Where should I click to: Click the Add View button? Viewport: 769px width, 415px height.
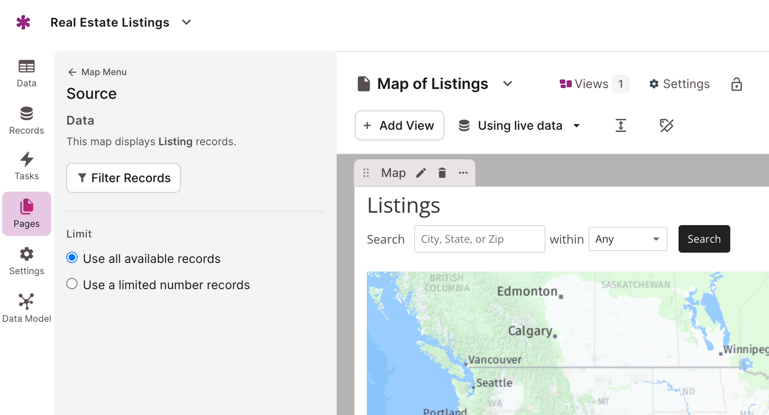point(399,125)
